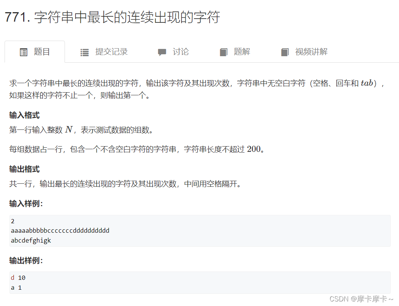Click the 输出格式 heading
The image size is (399, 306).
pyautogui.click(x=24, y=169)
